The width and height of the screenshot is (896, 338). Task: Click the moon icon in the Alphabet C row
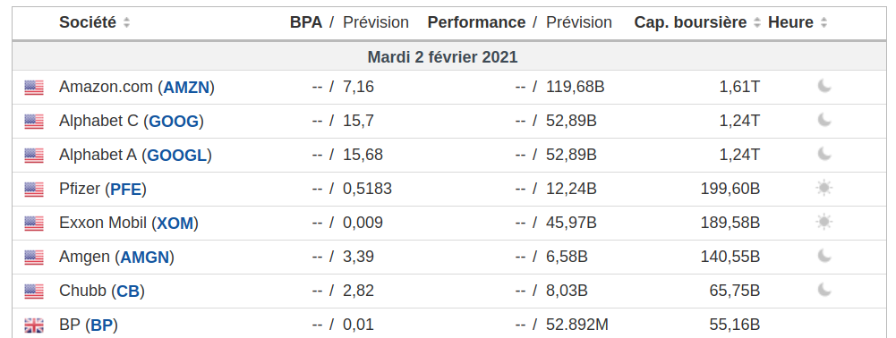point(824,120)
